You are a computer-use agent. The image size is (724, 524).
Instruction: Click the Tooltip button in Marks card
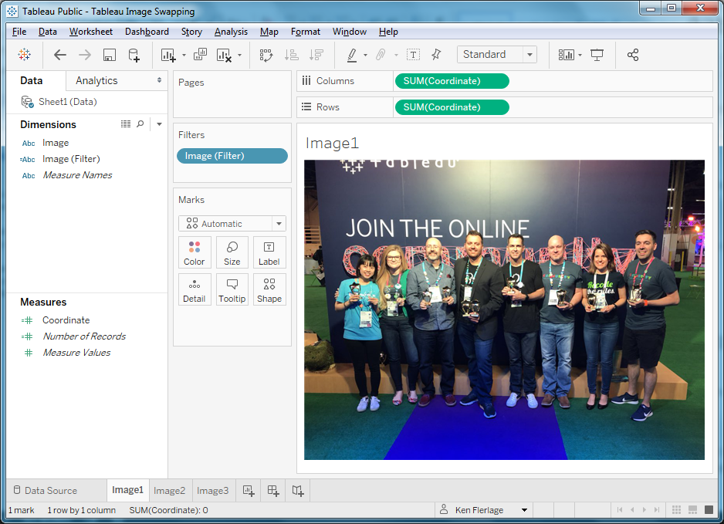232,290
